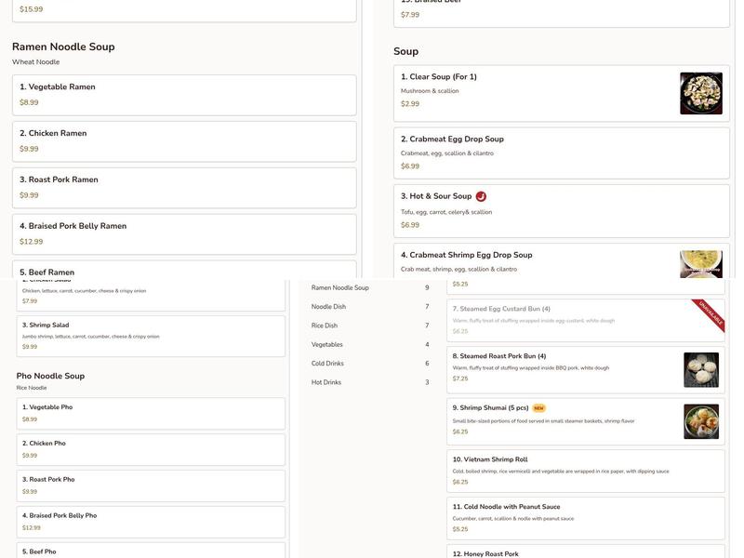Go to the Noodle Dish category
The image size is (744, 558).
coord(328,307)
